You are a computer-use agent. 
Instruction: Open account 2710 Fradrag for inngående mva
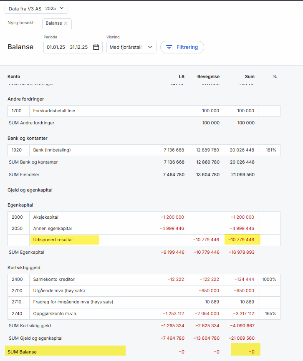click(73, 302)
